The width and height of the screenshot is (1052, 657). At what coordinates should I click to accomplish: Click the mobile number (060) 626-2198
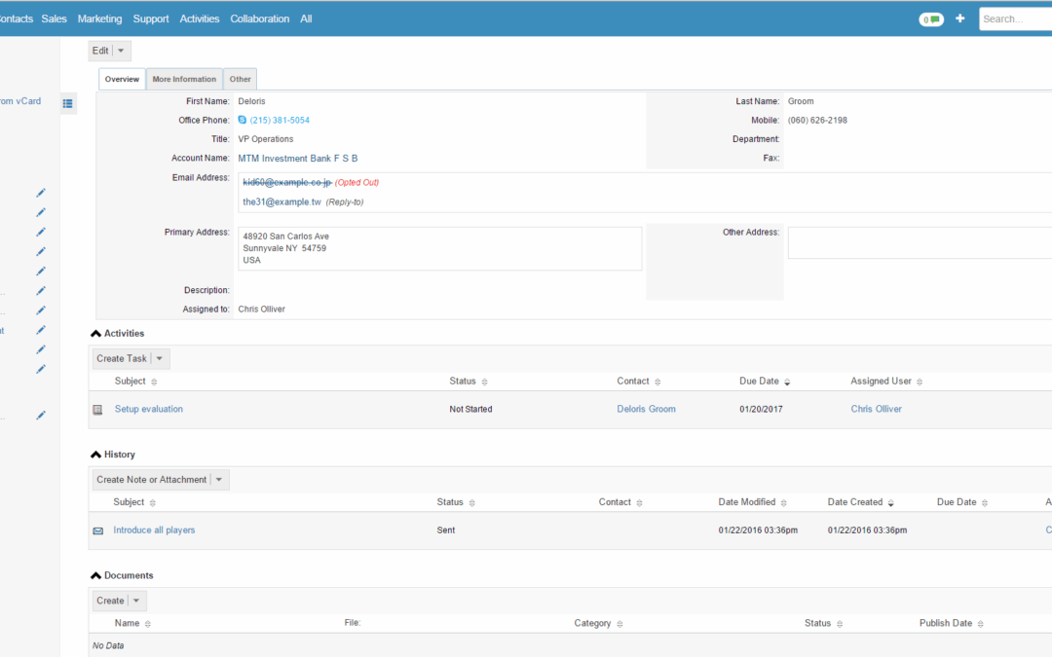[x=817, y=121]
